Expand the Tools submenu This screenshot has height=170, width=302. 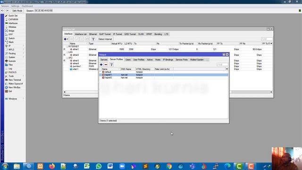click(x=11, y=76)
